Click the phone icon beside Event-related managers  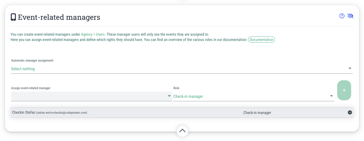(x=13, y=17)
